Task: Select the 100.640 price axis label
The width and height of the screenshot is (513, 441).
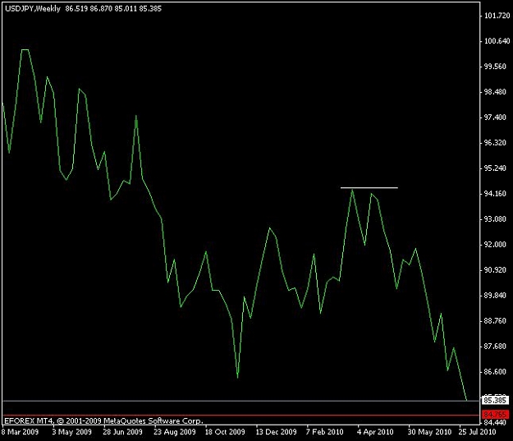Action: point(497,41)
